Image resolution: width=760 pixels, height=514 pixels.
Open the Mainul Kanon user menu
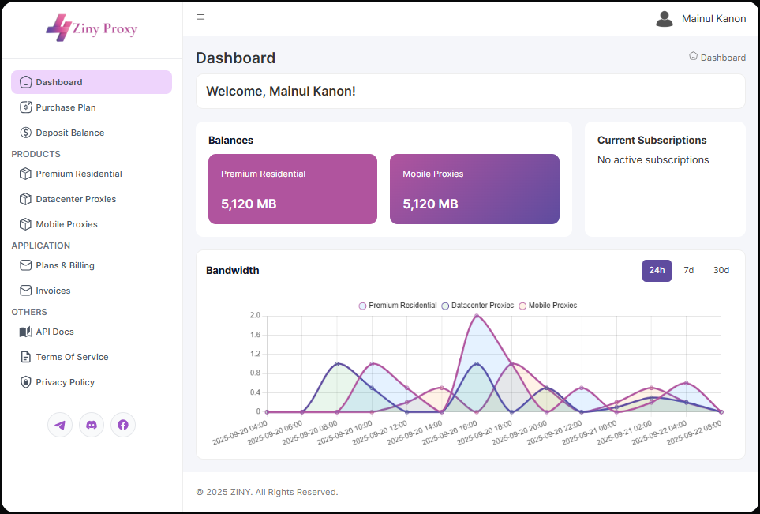[x=713, y=19]
